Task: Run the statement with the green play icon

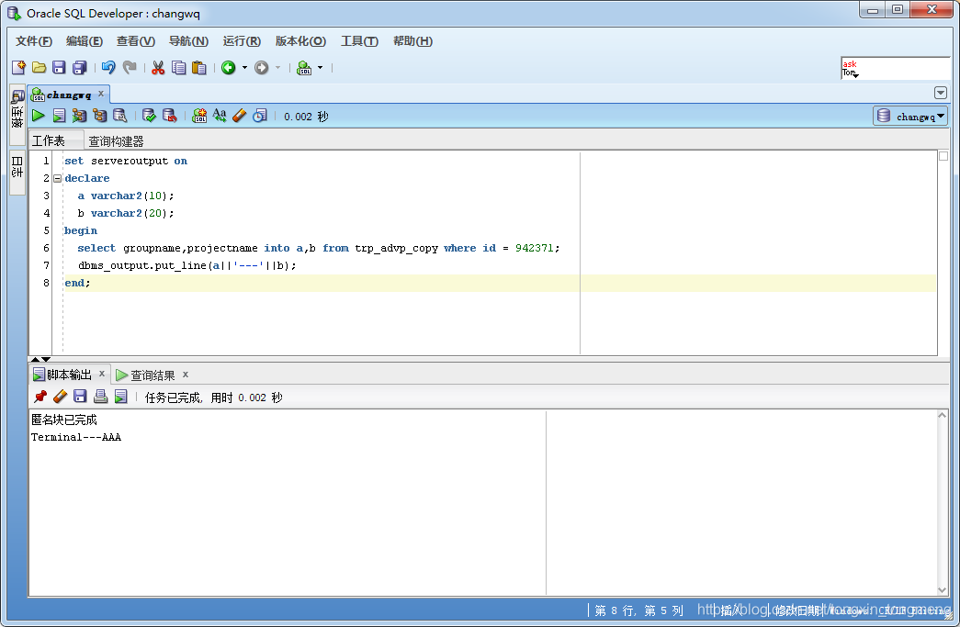Action: tap(38, 116)
